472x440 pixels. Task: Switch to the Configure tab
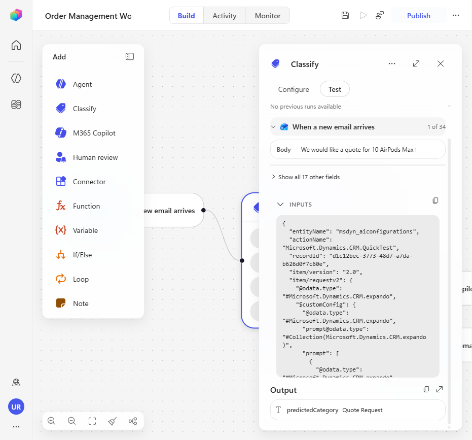pos(294,89)
